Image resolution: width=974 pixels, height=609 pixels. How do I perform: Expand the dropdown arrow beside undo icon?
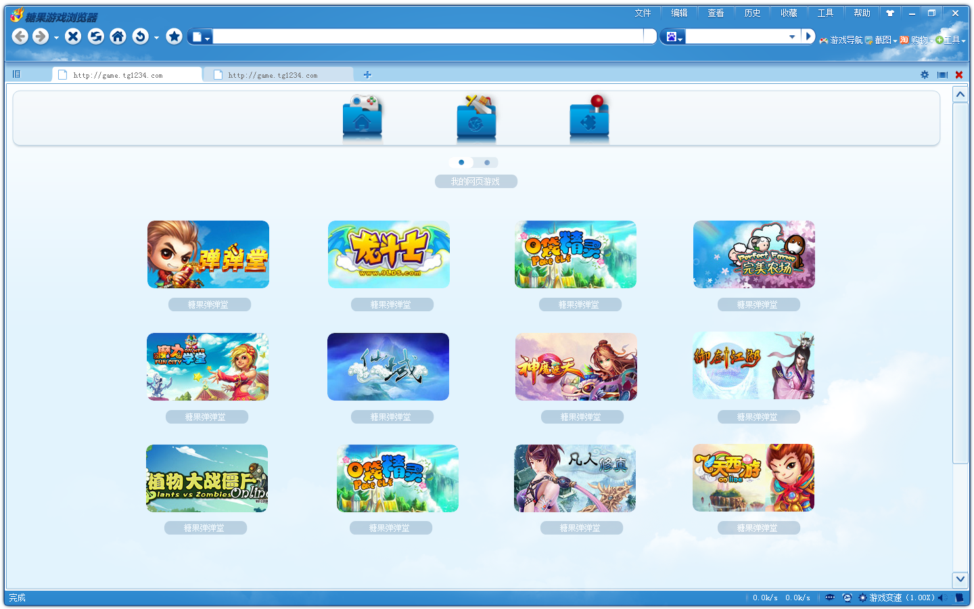click(156, 38)
